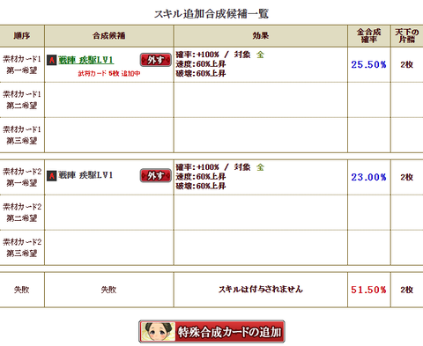This screenshot has height=346, width=423.
Task: Click the 順序 column header
Action: point(22,36)
